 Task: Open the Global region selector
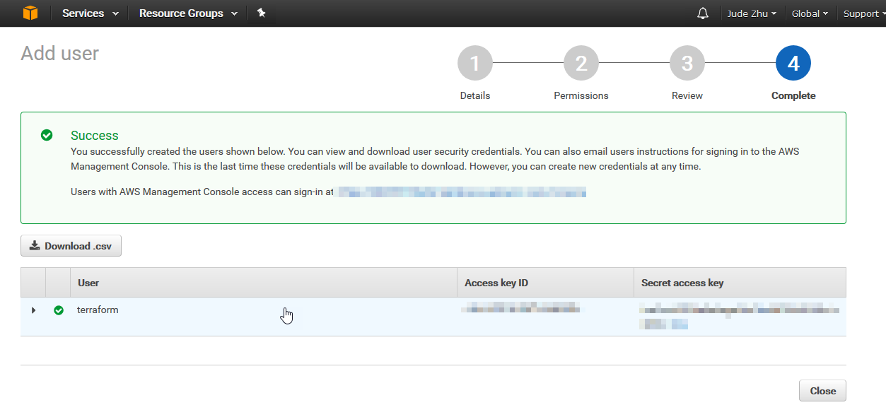click(810, 13)
